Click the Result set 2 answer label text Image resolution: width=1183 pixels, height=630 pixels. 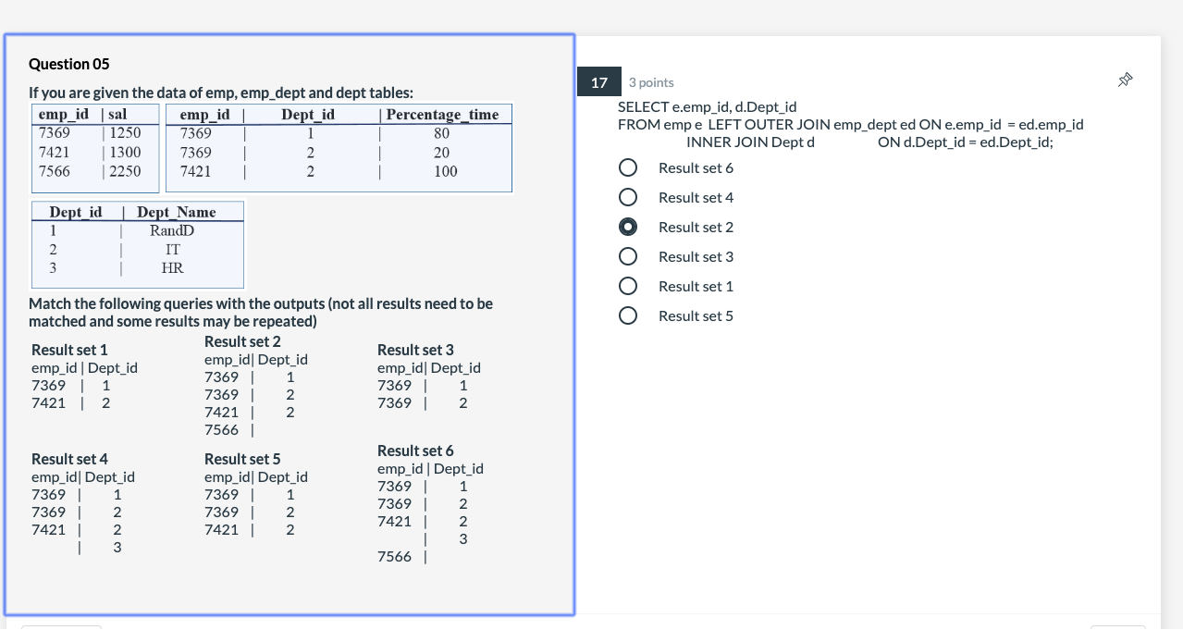tap(696, 227)
